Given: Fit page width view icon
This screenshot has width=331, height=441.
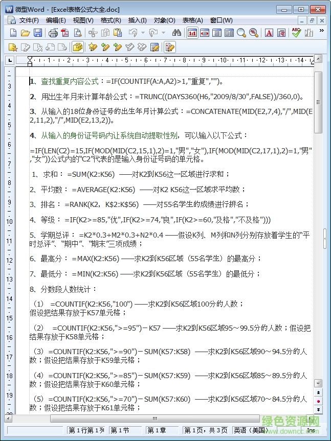Looking at the screenshot, I should click(x=205, y=33).
